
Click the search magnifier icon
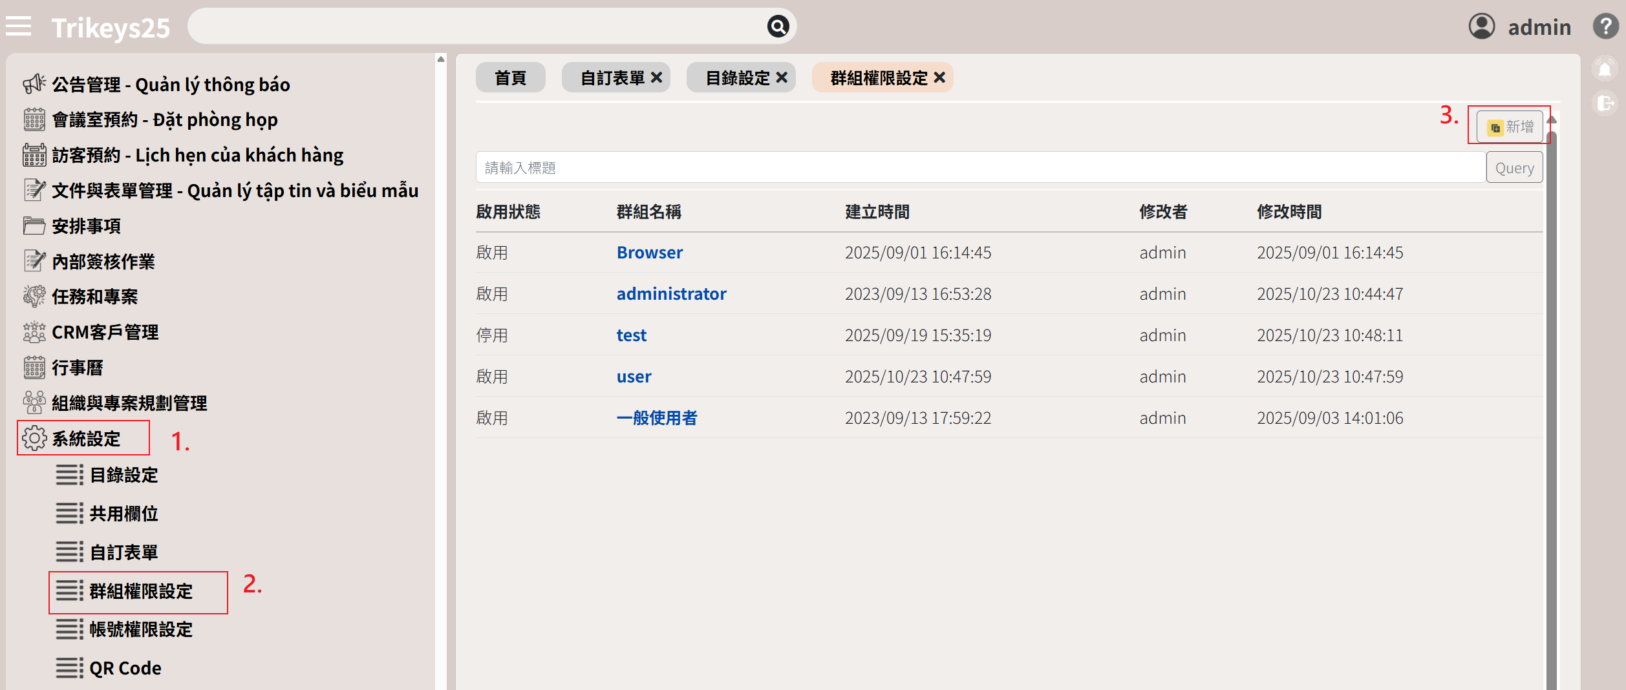tap(778, 26)
